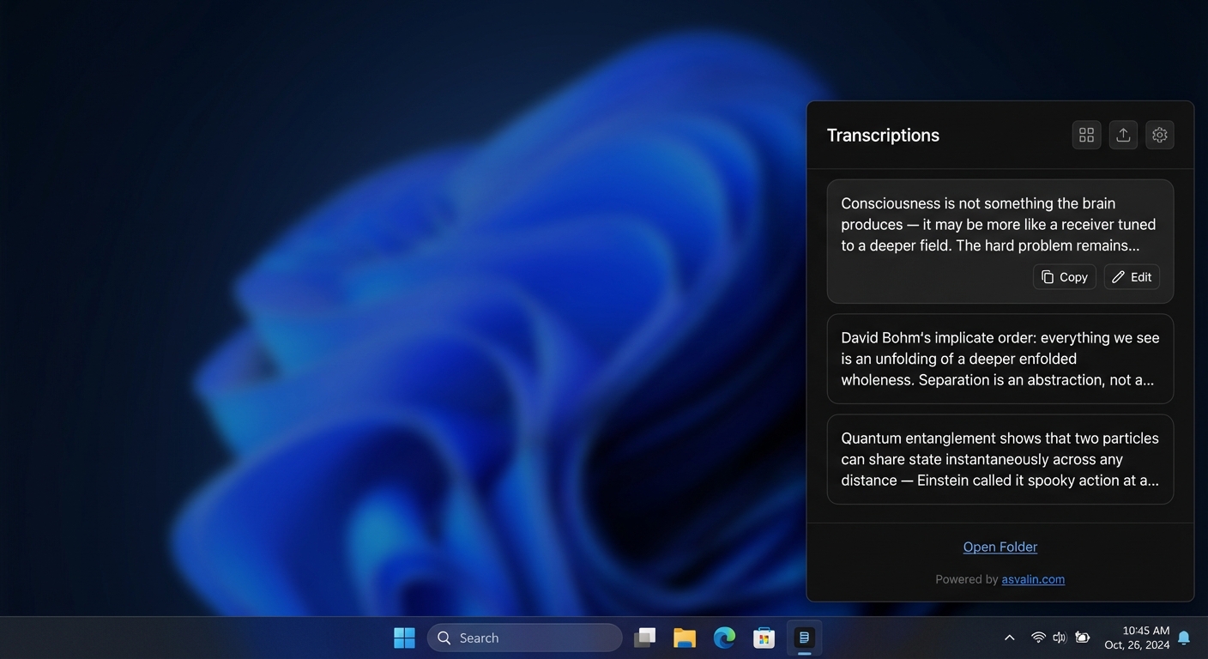
Task: Select the Quantum entanglement transcription
Action: tap(1000, 459)
